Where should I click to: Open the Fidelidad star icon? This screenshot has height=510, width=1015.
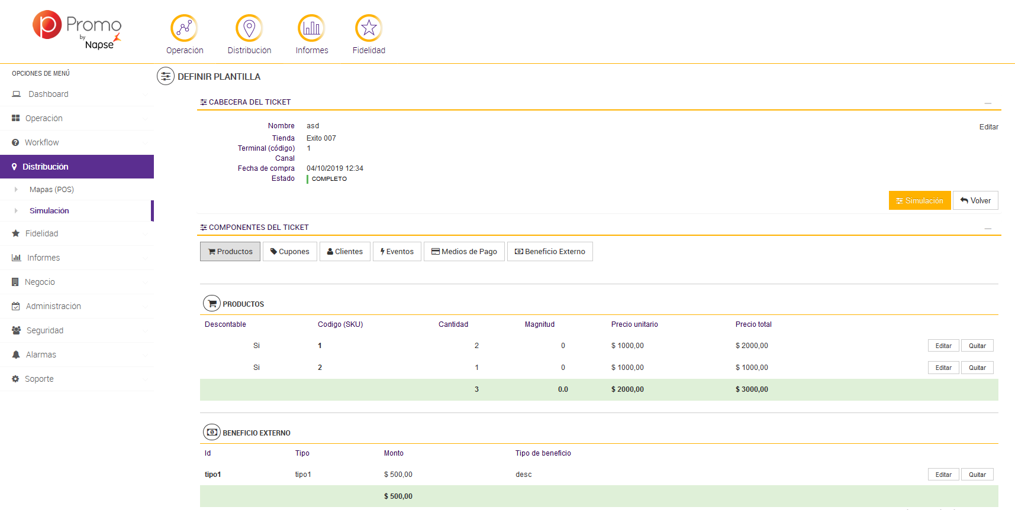369,28
